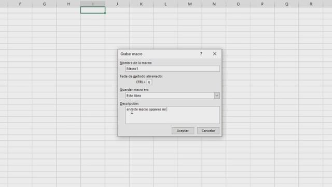
Task: Select column L header
Action: pyautogui.click(x=165, y=4)
